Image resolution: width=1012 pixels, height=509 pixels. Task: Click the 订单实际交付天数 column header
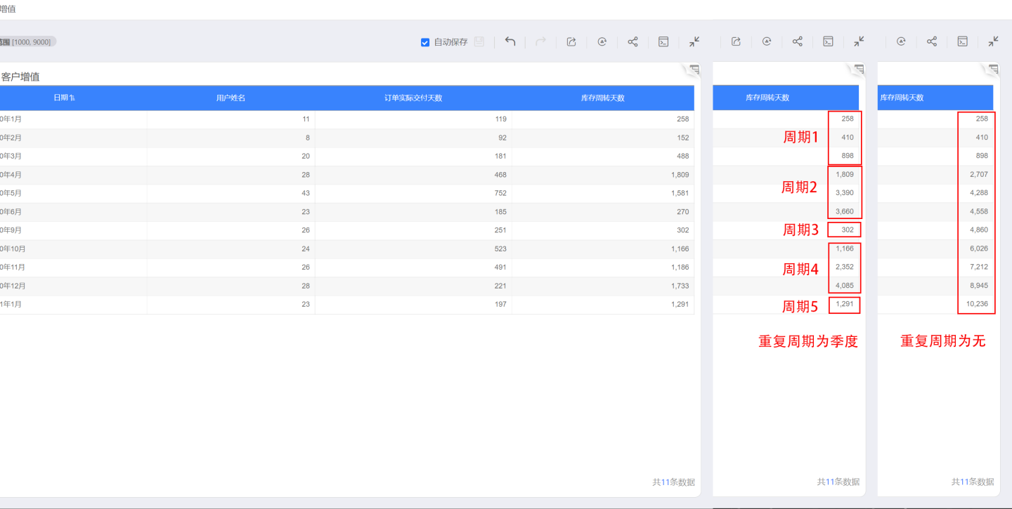pos(413,98)
